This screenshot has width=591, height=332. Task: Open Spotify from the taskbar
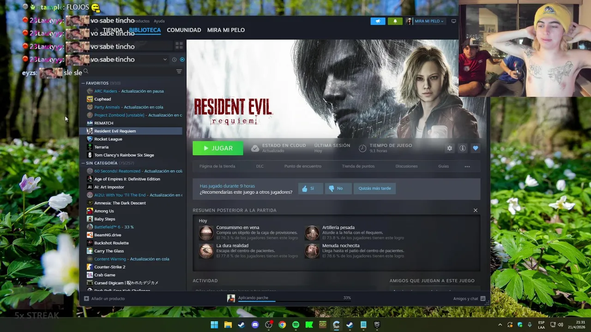pos(296,325)
